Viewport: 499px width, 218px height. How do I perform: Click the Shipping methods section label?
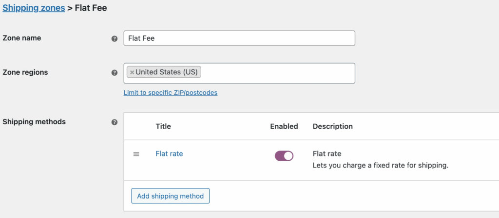(x=34, y=122)
